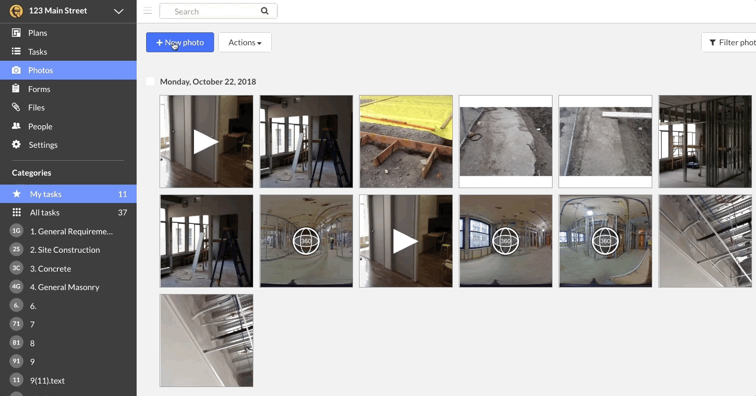Click the 1G badge for General Requirements
The height and width of the screenshot is (396, 756).
click(16, 231)
